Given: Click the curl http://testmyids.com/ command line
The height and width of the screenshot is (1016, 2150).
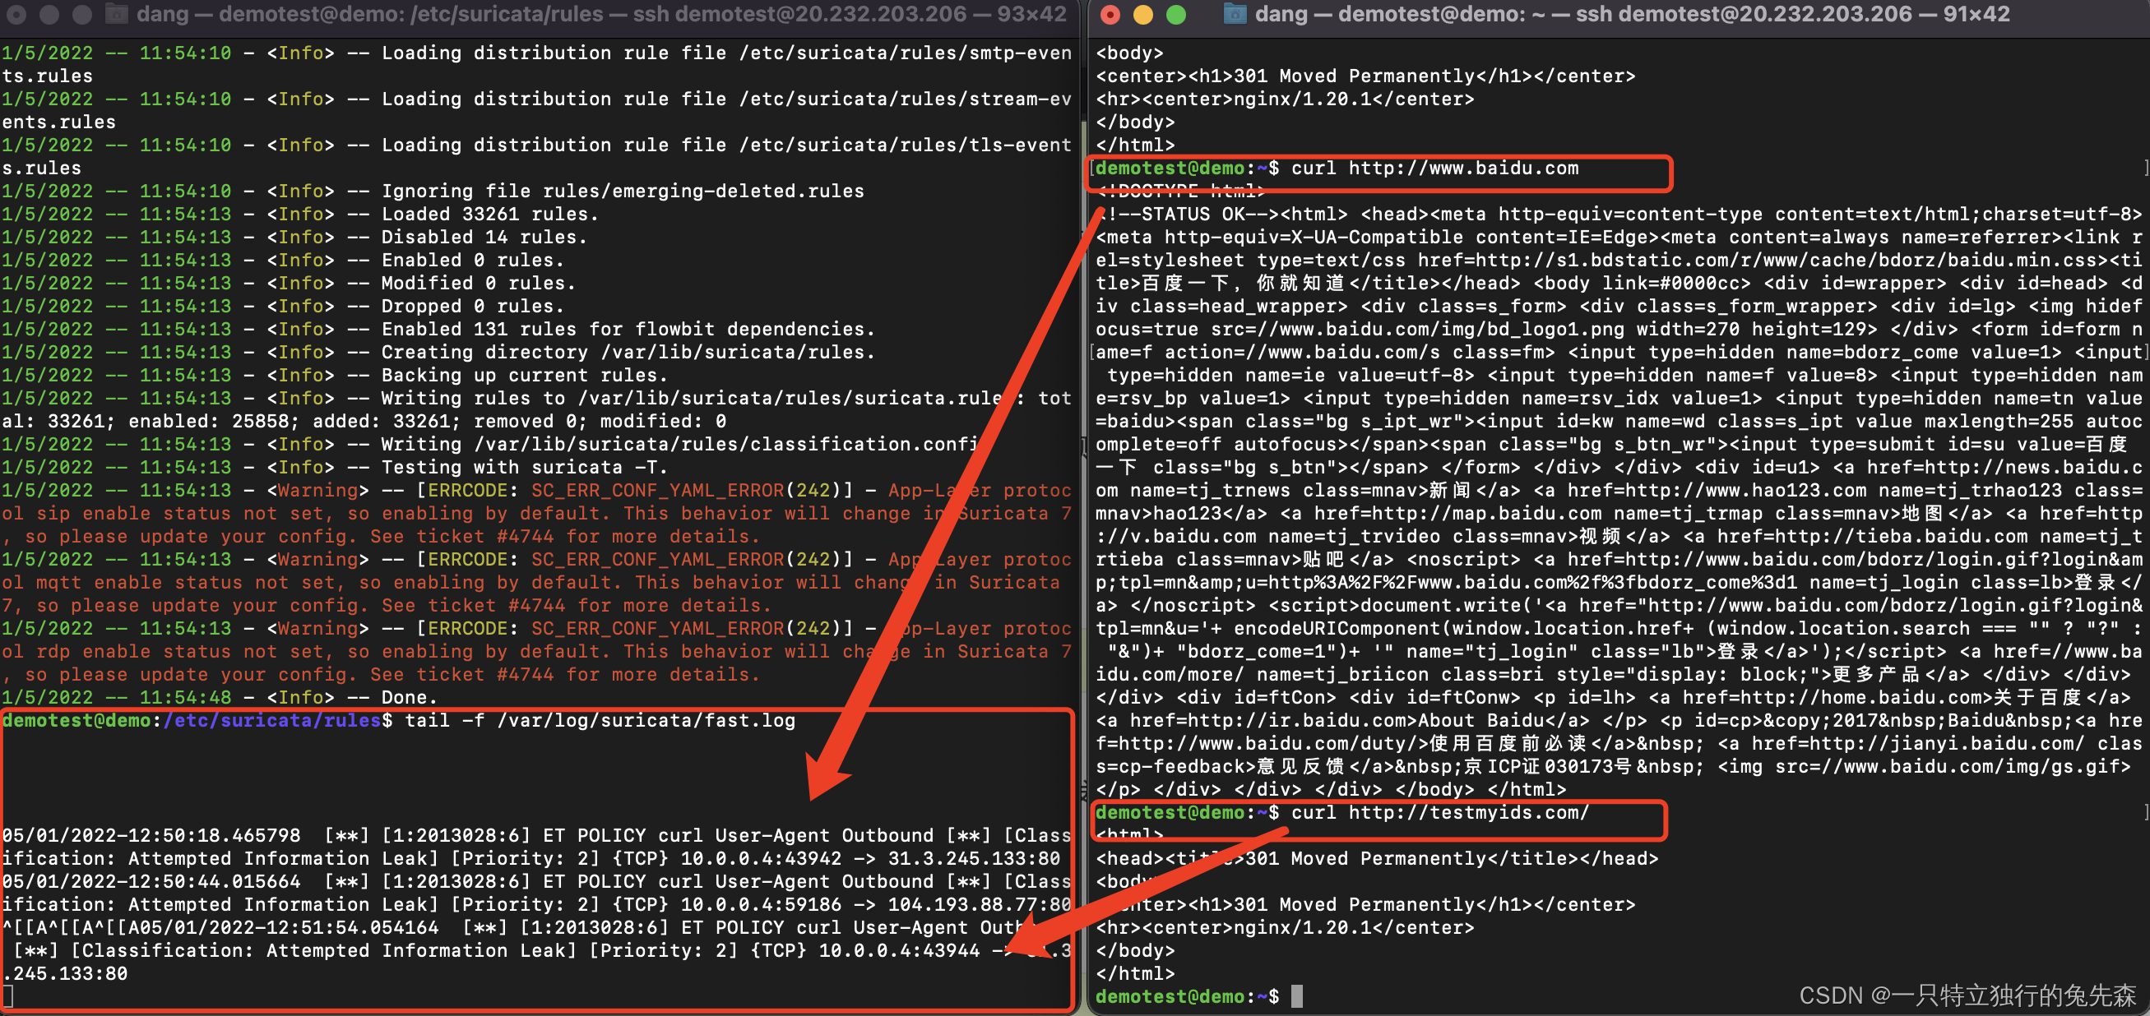Looking at the screenshot, I should click(1439, 812).
